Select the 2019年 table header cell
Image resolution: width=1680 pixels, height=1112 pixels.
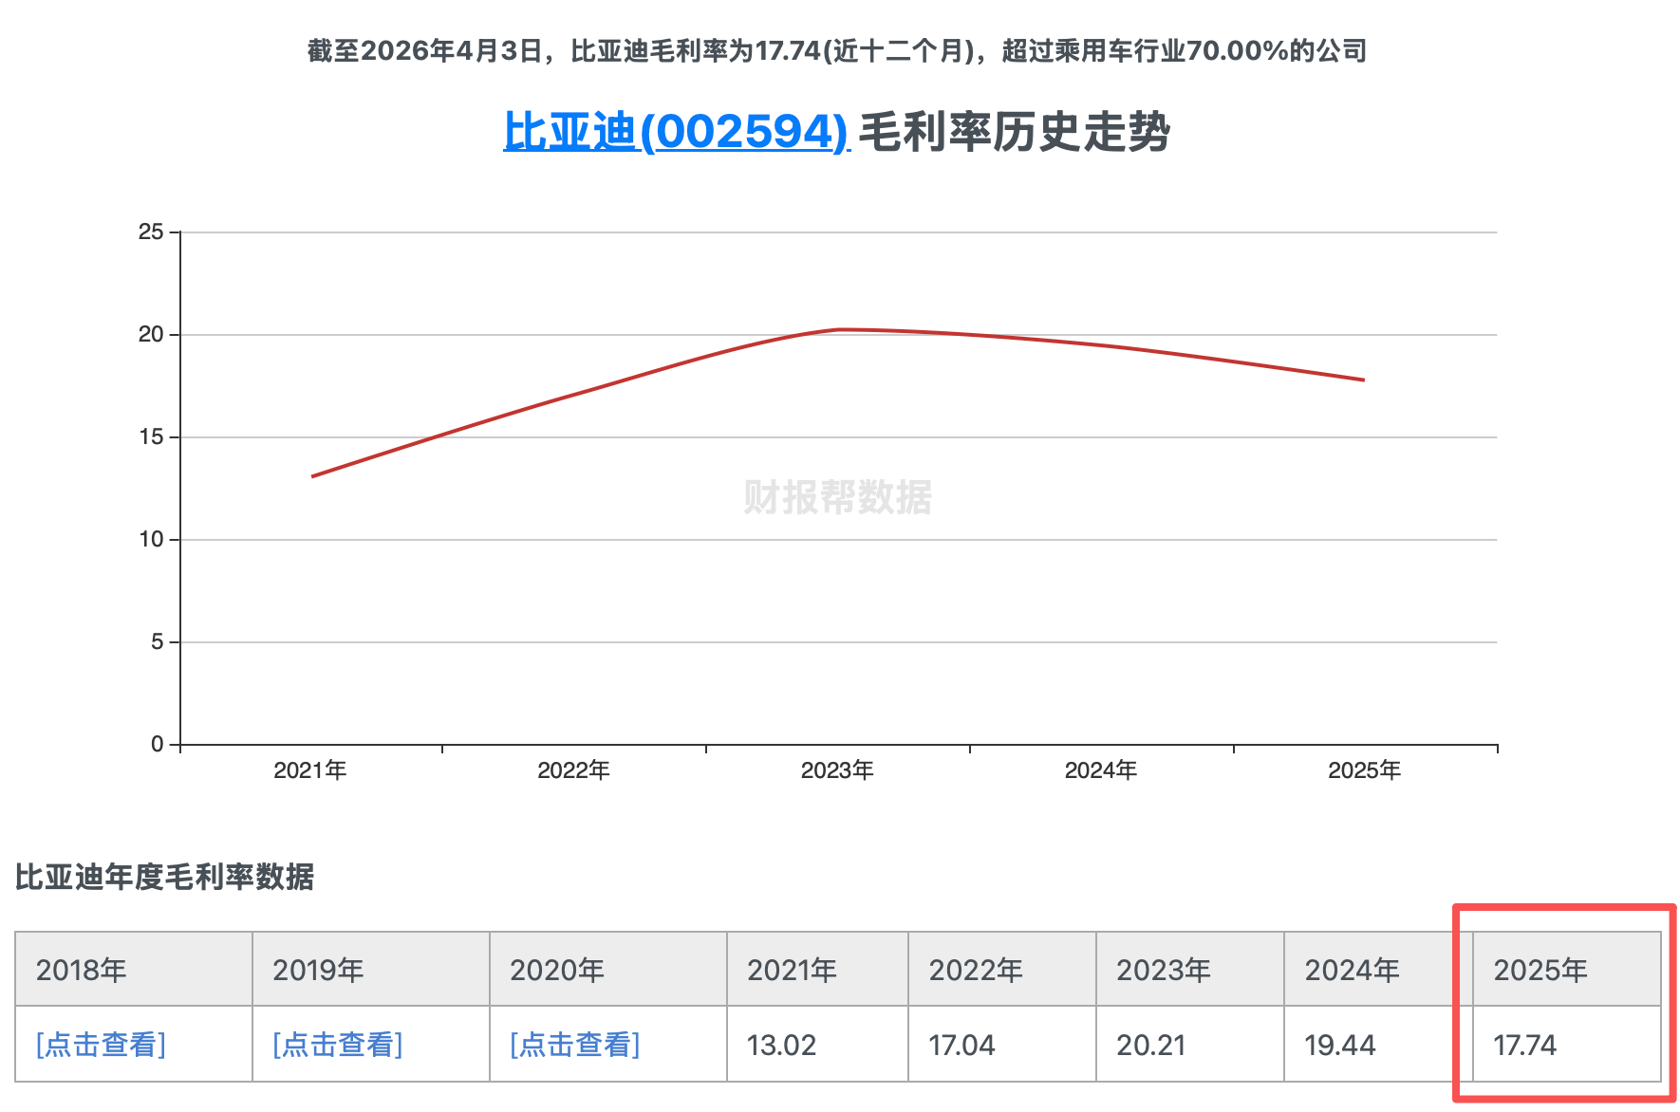(371, 970)
